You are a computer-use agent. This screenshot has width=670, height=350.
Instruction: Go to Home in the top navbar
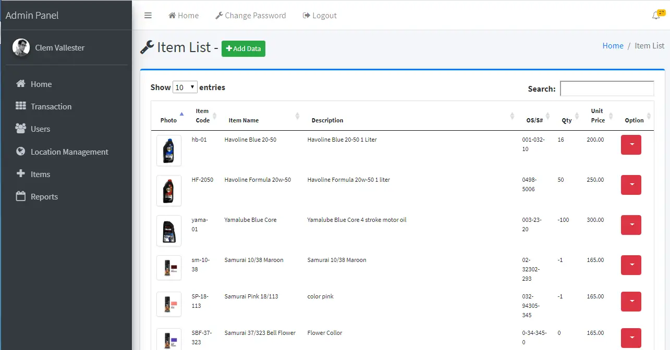pyautogui.click(x=184, y=16)
